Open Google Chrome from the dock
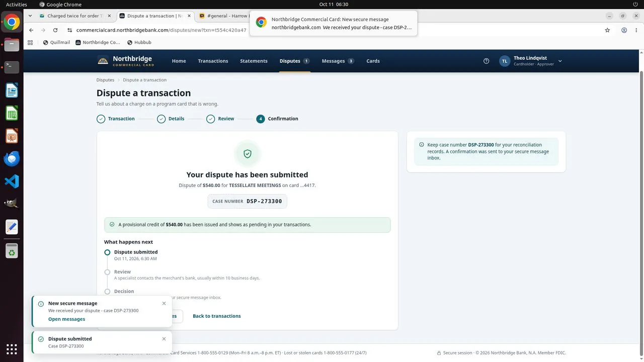This screenshot has width=644, height=362. point(12,22)
